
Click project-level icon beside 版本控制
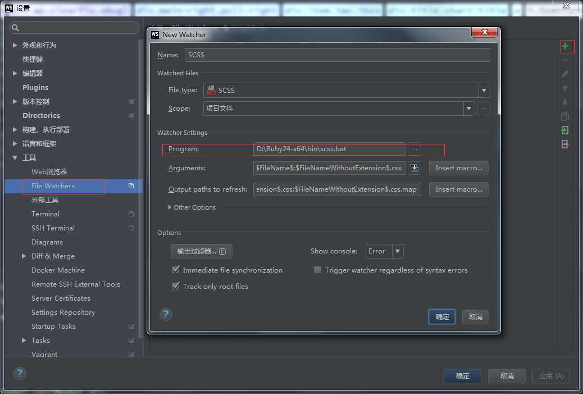[131, 102]
